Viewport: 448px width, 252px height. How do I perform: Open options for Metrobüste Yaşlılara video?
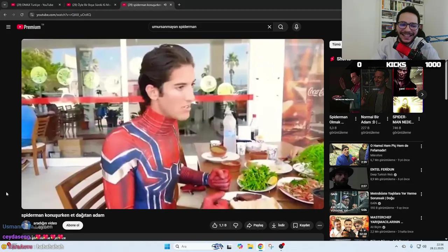tap(421, 194)
